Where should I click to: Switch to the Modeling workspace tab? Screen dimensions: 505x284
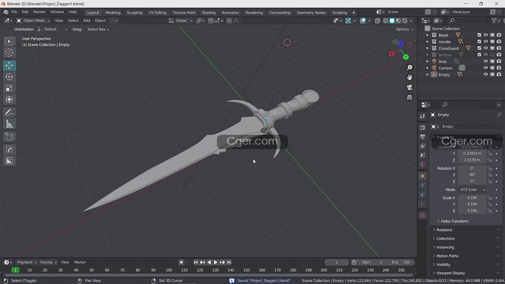[x=112, y=13]
